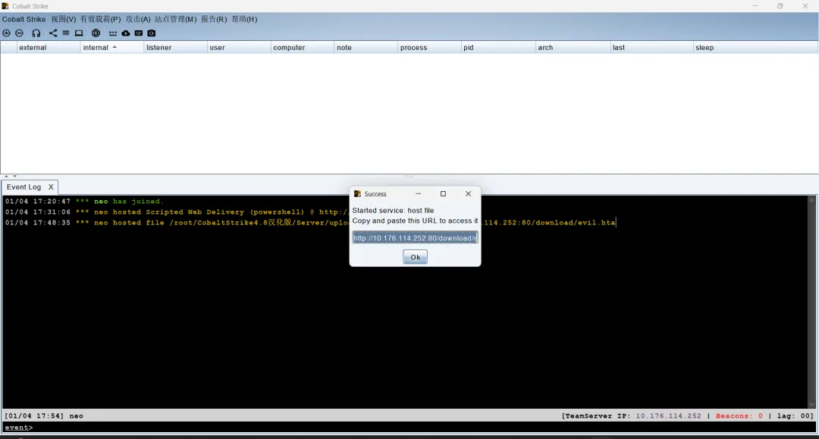The image size is (819, 439).
Task: Restore the Cobalt Strike main window size
Action: 780,6
